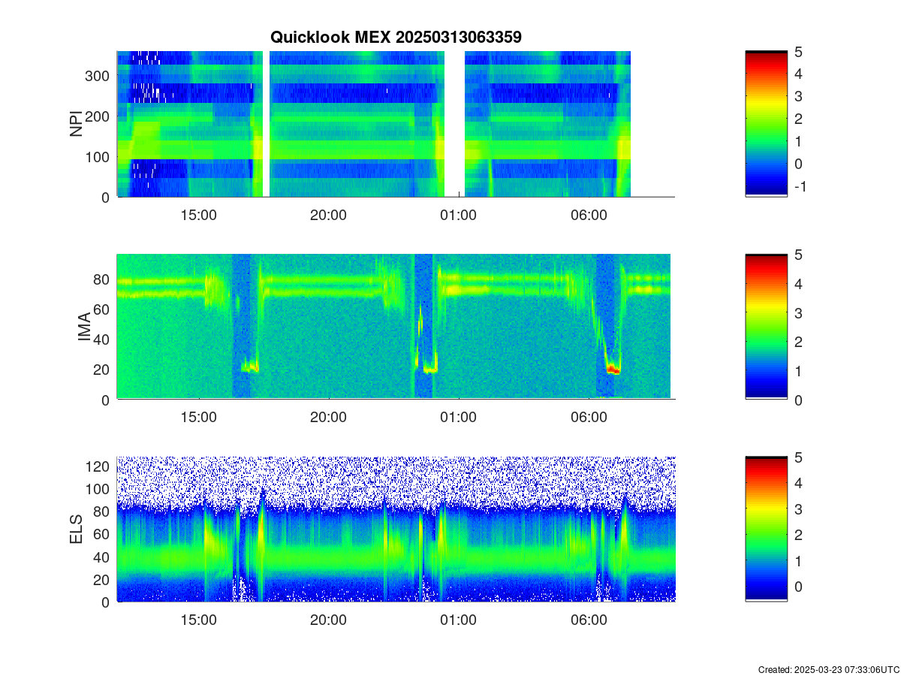This screenshot has width=901, height=676.
Task: Click the 60 tick on IMA y-axis
Action: pos(102,309)
